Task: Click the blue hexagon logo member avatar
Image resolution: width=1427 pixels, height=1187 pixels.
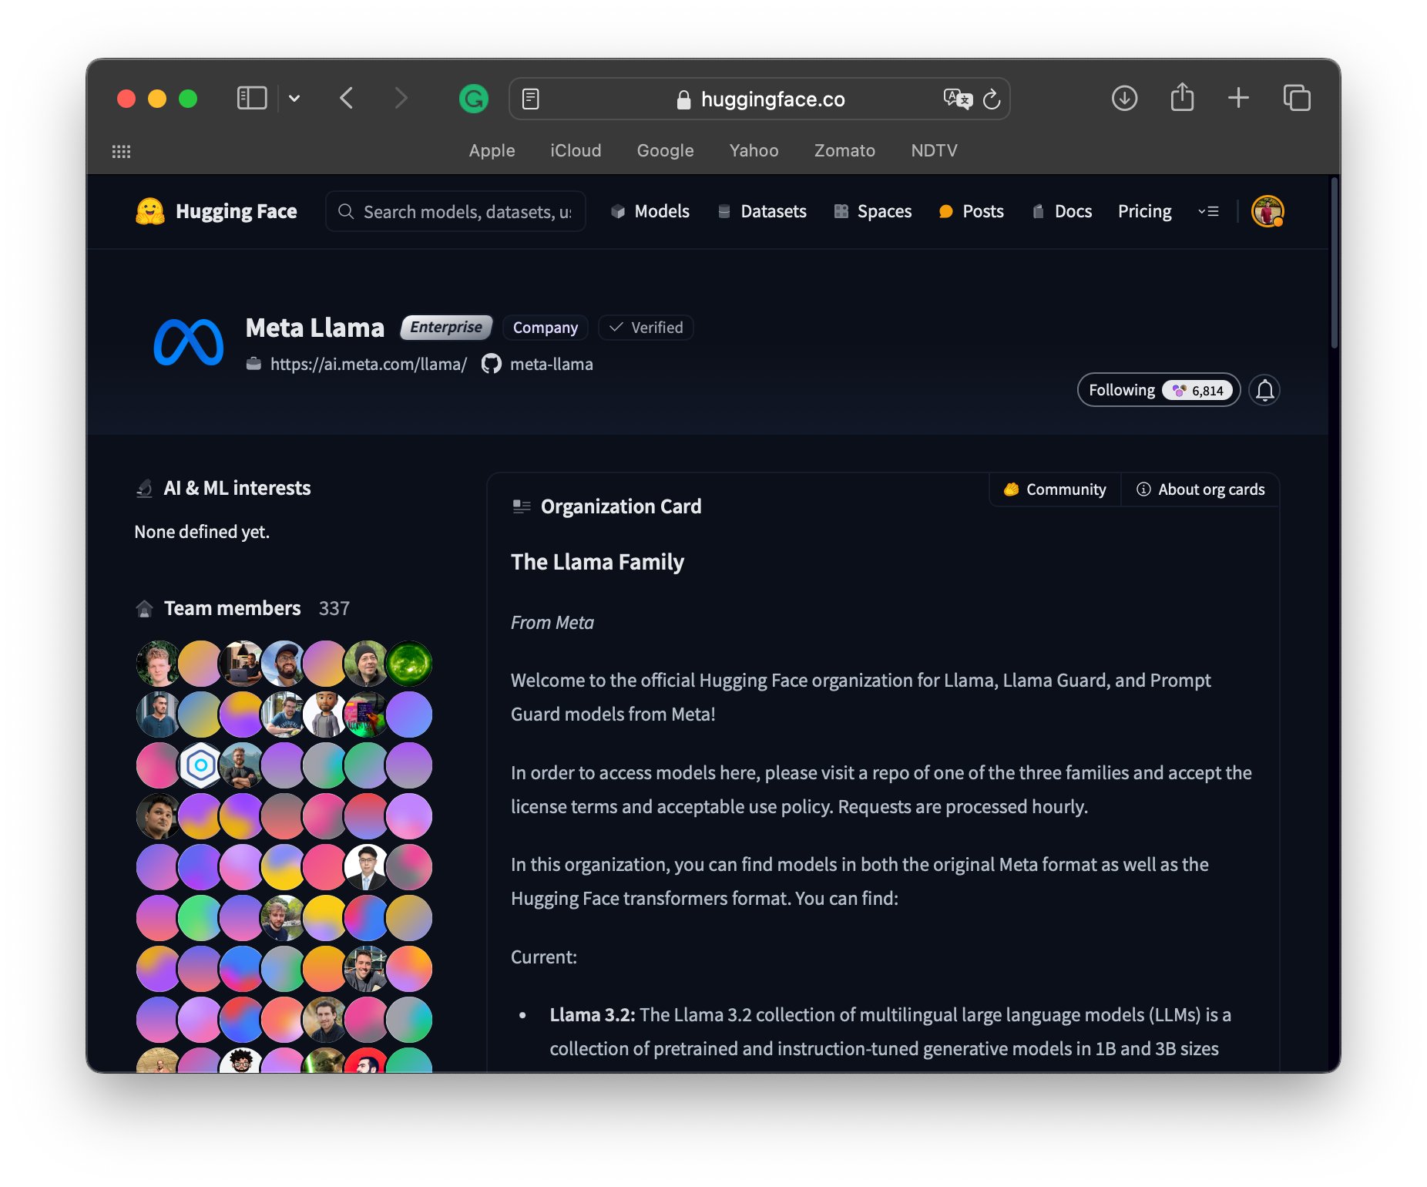Action: [x=200, y=765]
